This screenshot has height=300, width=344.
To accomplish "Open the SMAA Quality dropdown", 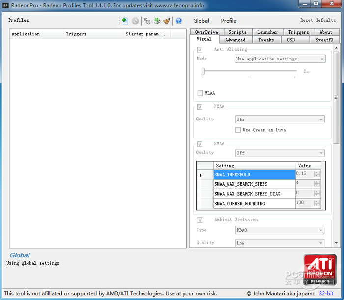I will (x=280, y=153).
